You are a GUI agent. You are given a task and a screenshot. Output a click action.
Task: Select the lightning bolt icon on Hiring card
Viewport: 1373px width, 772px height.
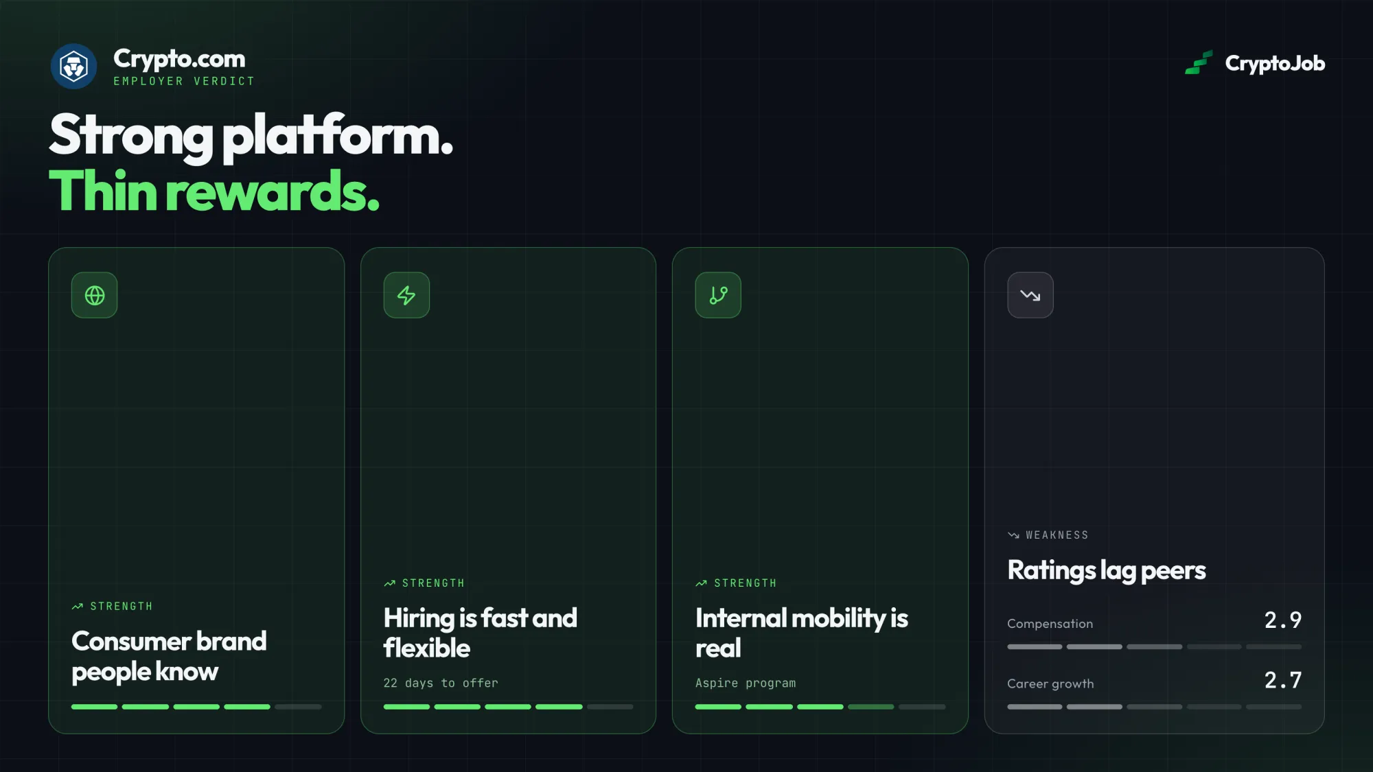[406, 295]
